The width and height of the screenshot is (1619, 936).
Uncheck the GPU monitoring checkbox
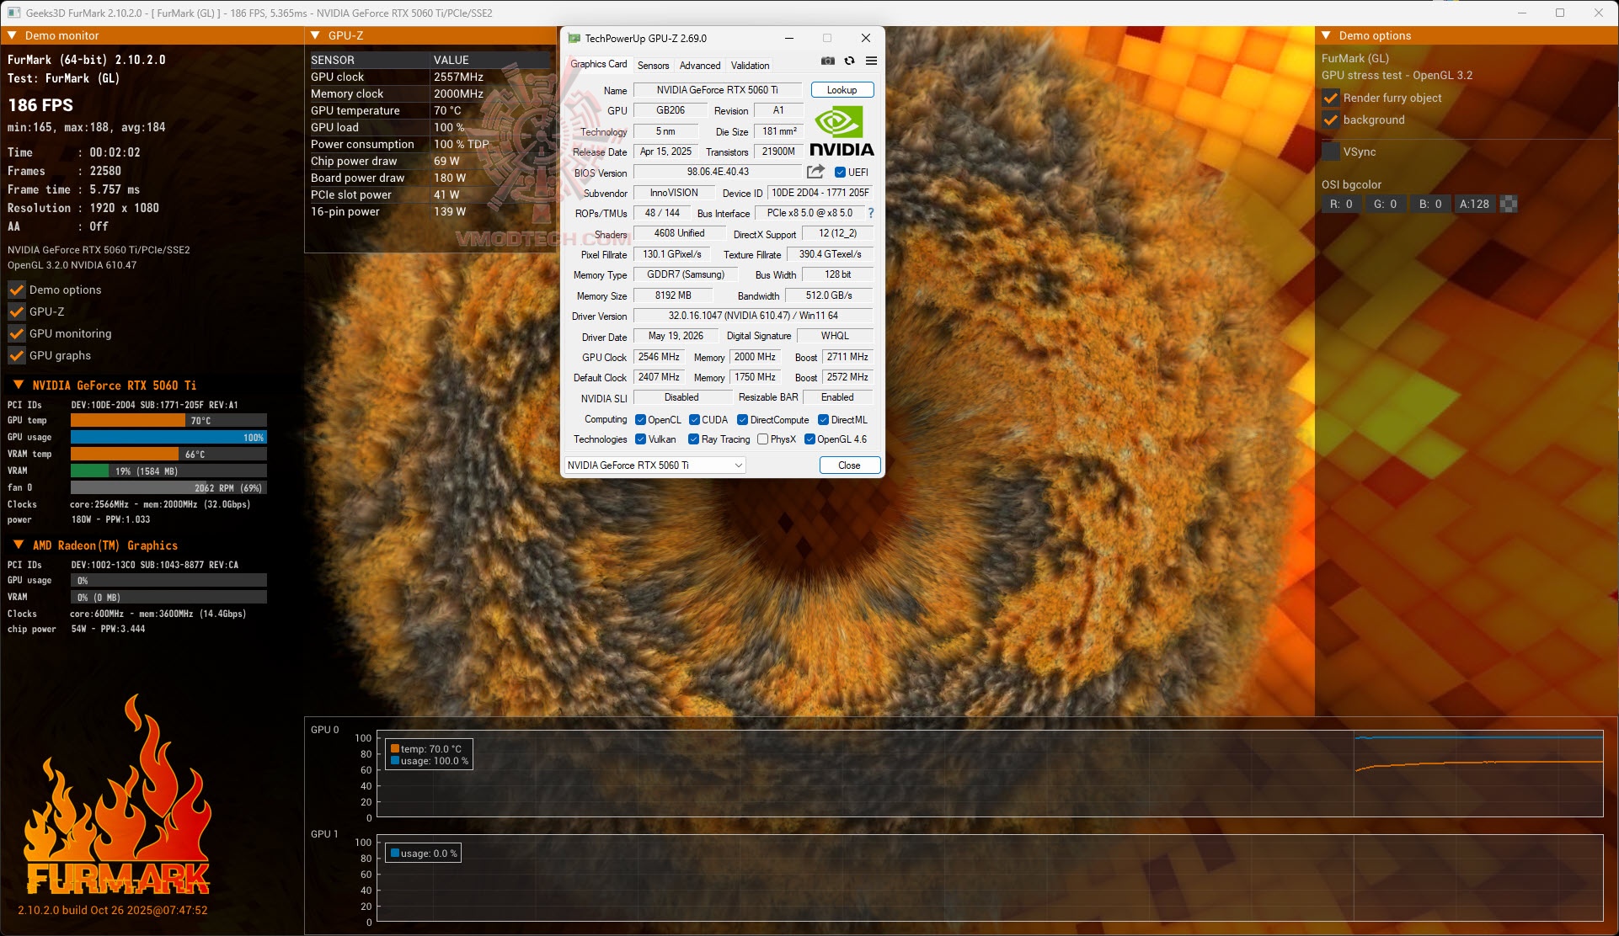pos(17,333)
